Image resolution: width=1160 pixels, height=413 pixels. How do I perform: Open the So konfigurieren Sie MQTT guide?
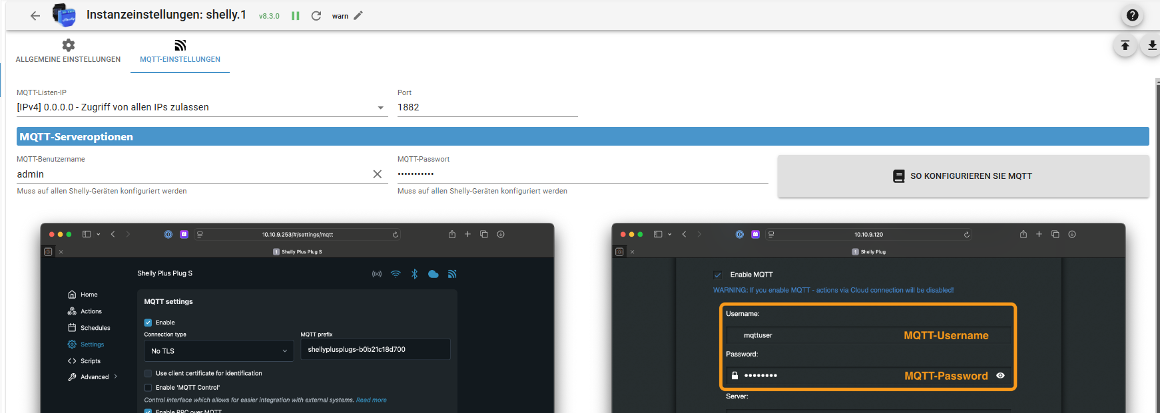963,176
